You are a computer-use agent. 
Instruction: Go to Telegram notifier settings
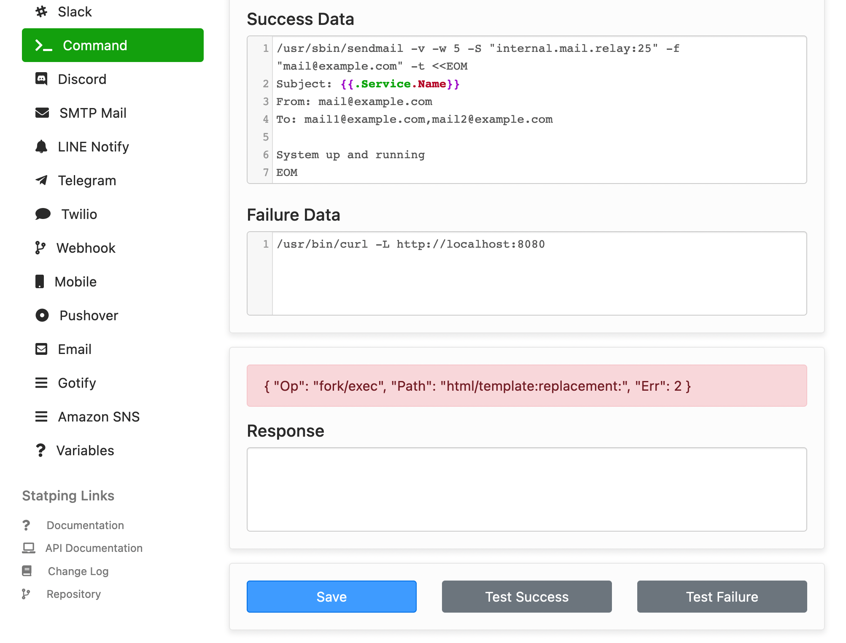[113, 181]
